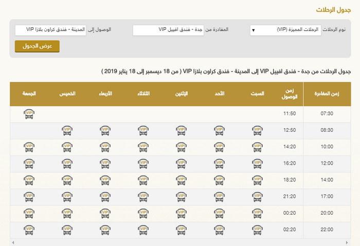Select Saturday's VIP bus in the 08:30 row

[x=257, y=131]
